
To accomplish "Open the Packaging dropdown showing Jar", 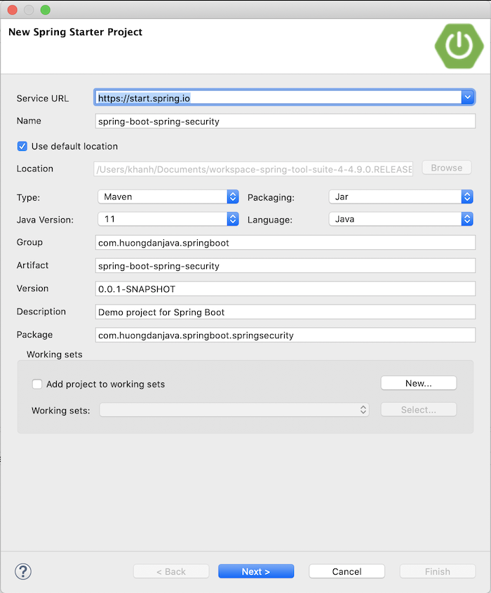I will [466, 197].
